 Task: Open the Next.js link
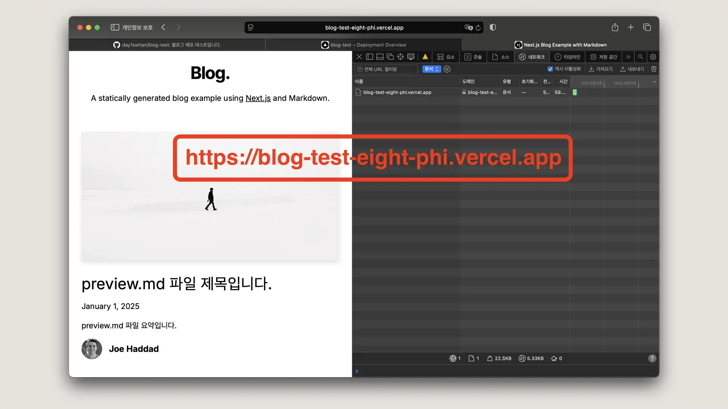pos(258,98)
